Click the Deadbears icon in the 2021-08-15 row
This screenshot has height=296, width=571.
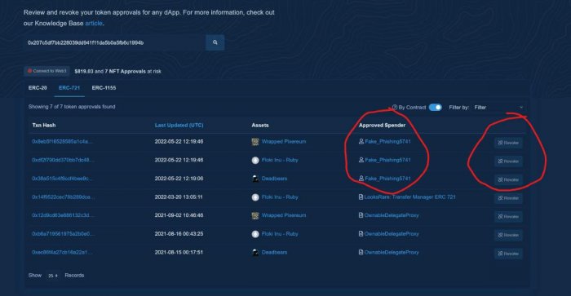click(255, 252)
